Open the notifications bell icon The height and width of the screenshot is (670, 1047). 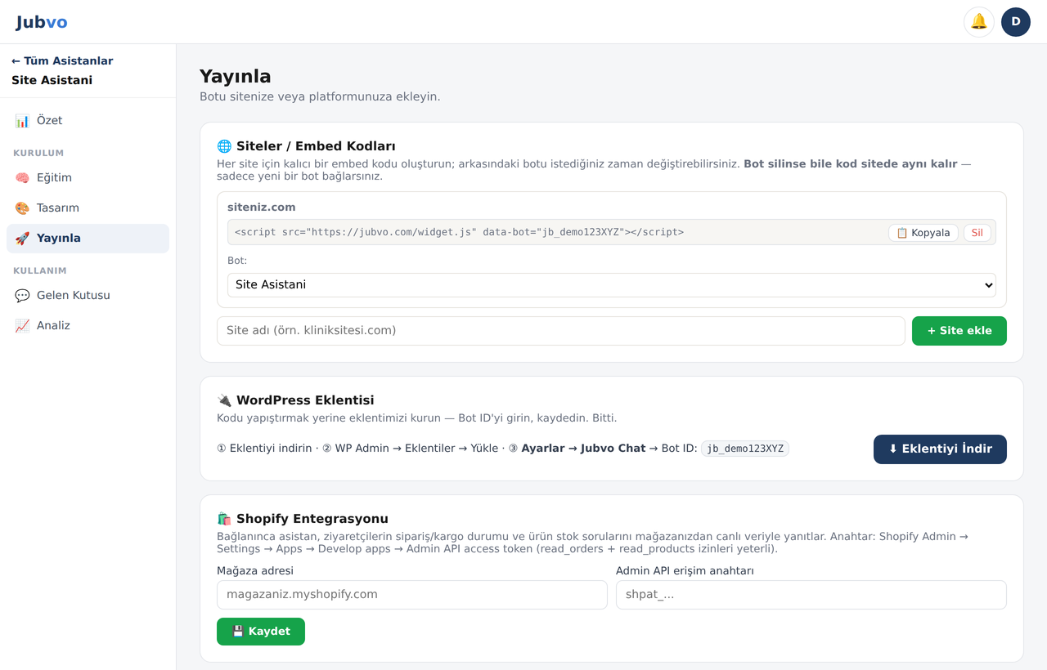pos(979,22)
